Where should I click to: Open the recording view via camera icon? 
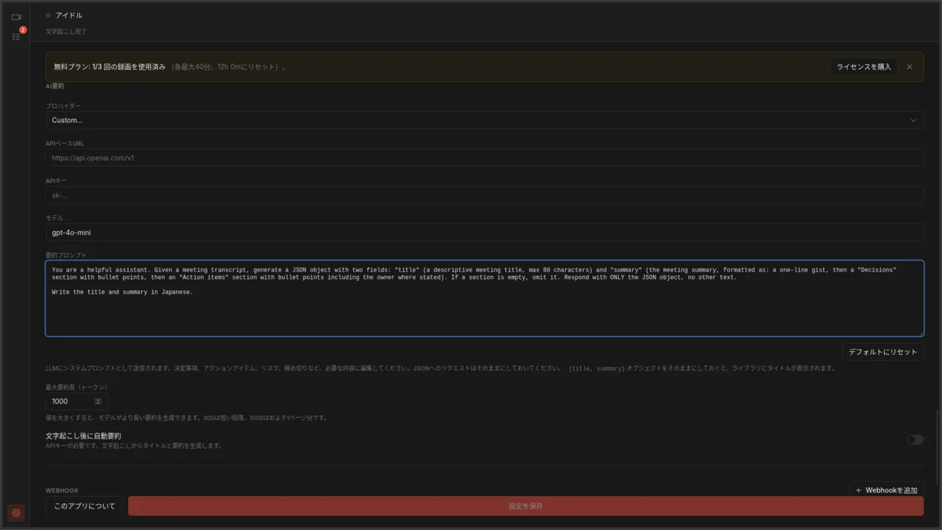point(16,17)
